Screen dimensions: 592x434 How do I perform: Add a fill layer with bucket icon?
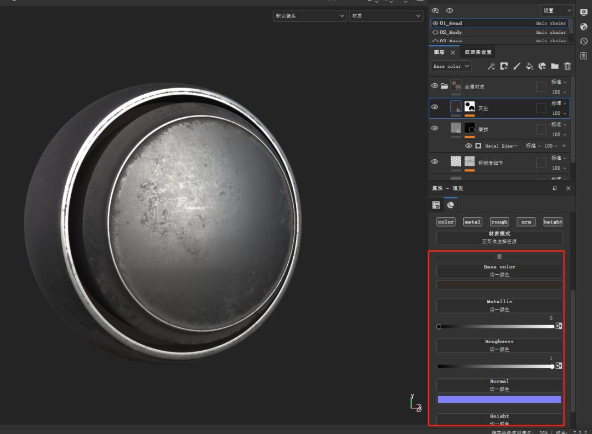click(530, 66)
